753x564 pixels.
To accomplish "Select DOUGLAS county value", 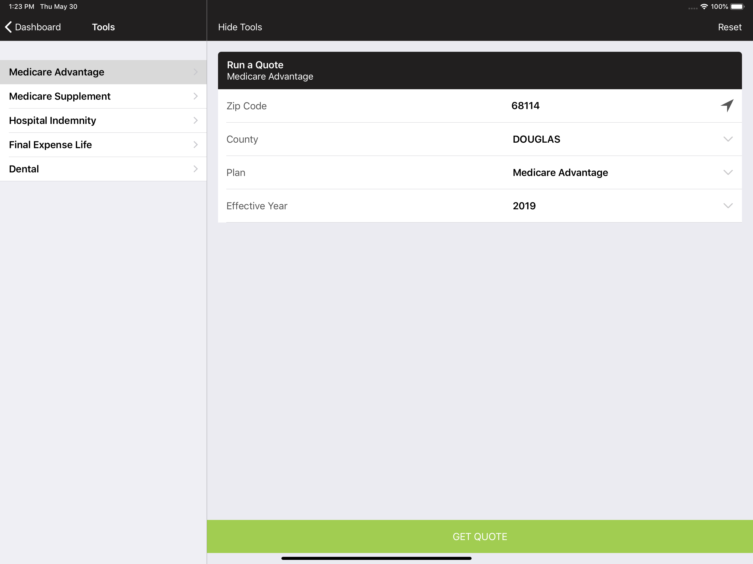I will pos(536,139).
